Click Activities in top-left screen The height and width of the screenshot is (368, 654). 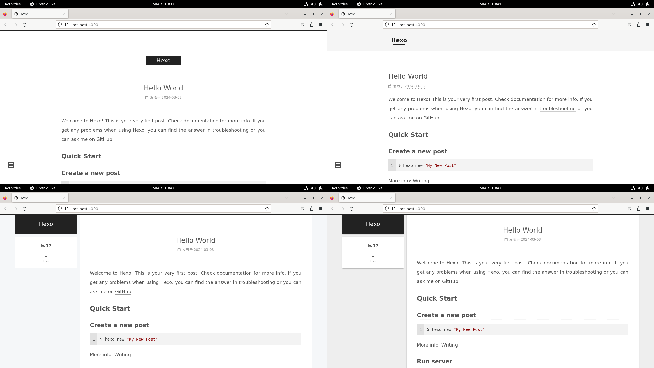pyautogui.click(x=13, y=4)
